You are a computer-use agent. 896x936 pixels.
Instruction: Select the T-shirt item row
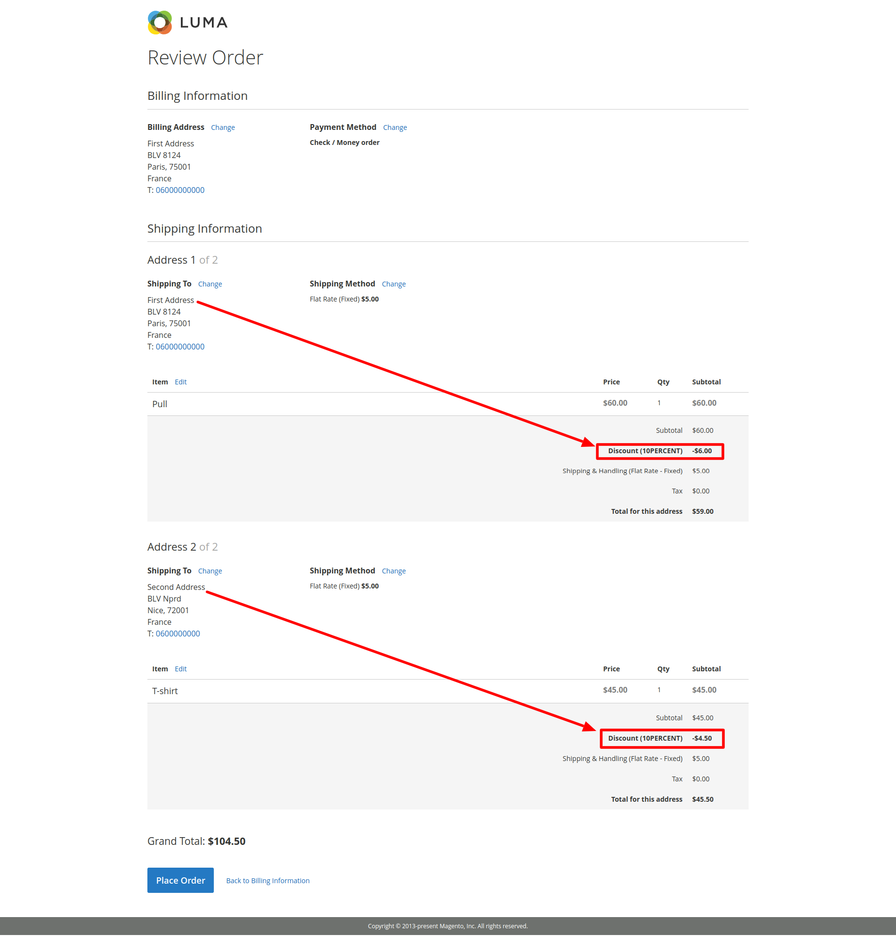[x=165, y=691]
